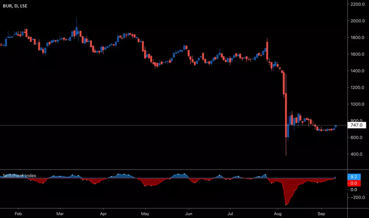Click the Jul label on time axis
This screenshot has width=369, height=218.
[230, 214]
